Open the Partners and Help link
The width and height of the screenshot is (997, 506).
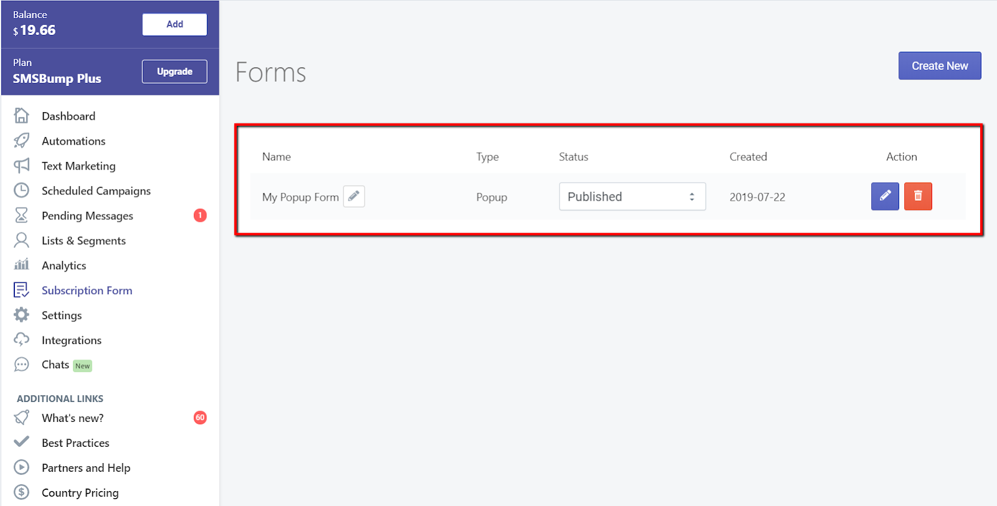coord(86,468)
